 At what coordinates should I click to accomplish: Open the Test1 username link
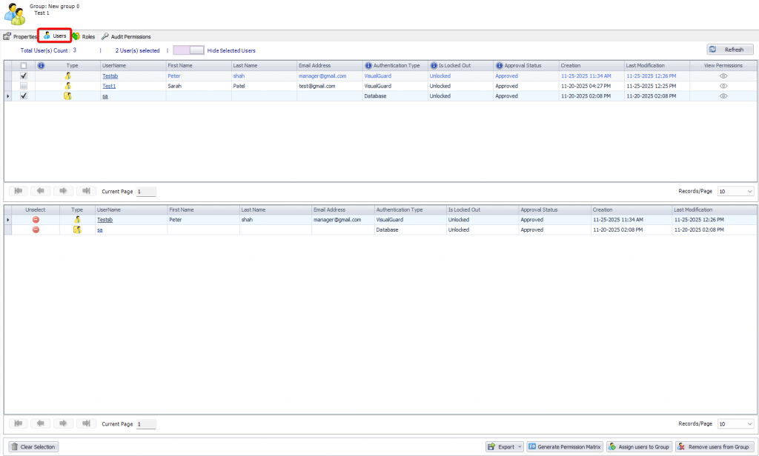coord(109,86)
